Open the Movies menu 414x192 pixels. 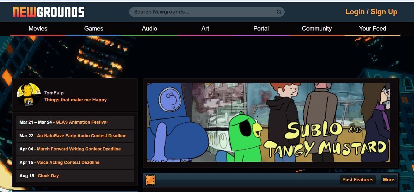[38, 29]
